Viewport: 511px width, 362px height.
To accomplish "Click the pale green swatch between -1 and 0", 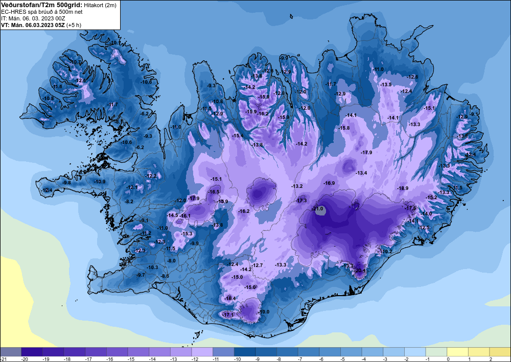I will click(436, 352).
